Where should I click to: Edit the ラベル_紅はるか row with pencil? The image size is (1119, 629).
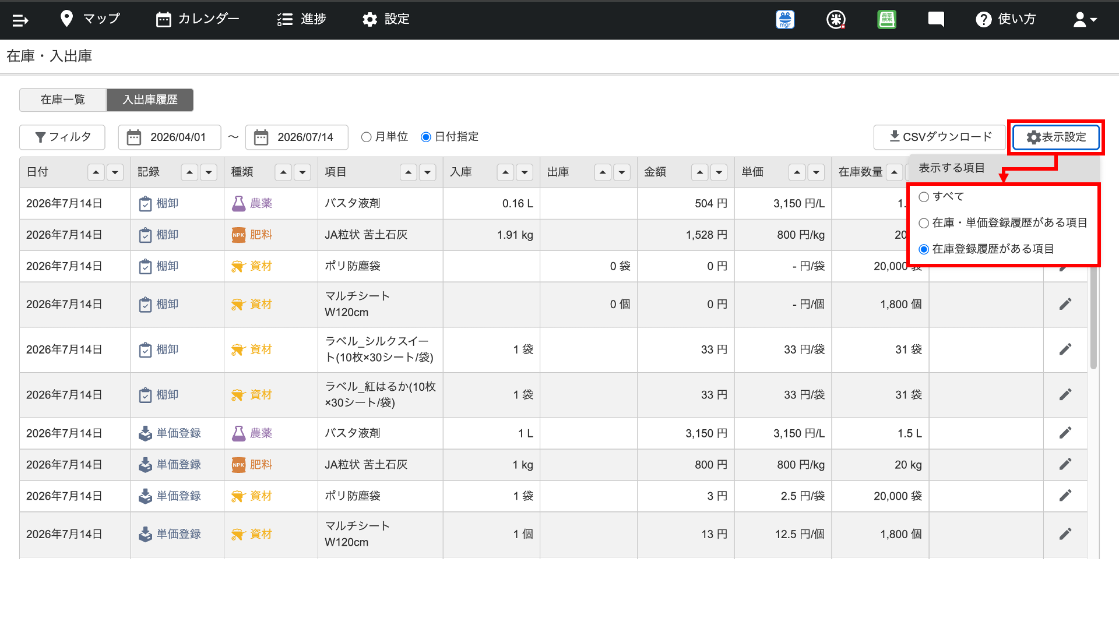1065,395
